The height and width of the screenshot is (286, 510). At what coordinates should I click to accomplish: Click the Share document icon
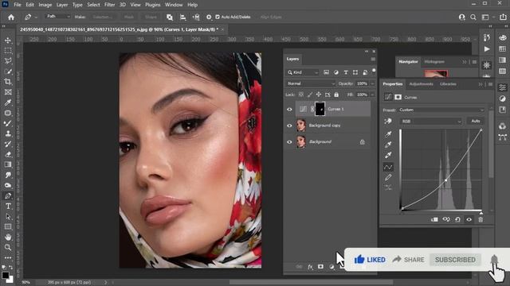coord(503,17)
